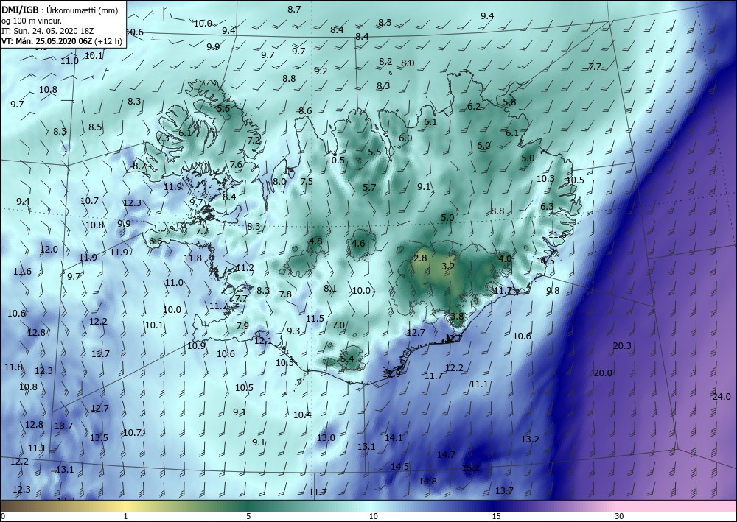
Task: Select the 8.1 value on the map
Action: pos(330,288)
